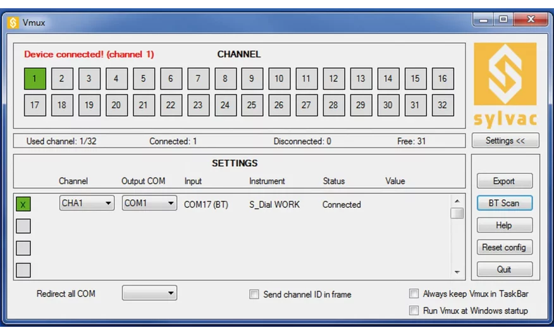Click the 'COM17 (BT)' input text
Image resolution: width=554 pixels, height=335 pixels.
pyautogui.click(x=206, y=205)
